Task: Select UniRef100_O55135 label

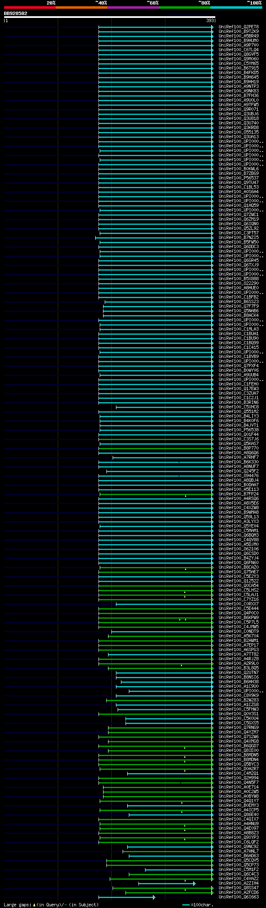Action: pyautogui.click(x=239, y=132)
